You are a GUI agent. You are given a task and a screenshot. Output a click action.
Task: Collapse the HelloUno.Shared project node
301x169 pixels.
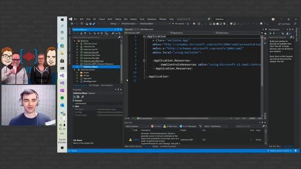pos(75,70)
